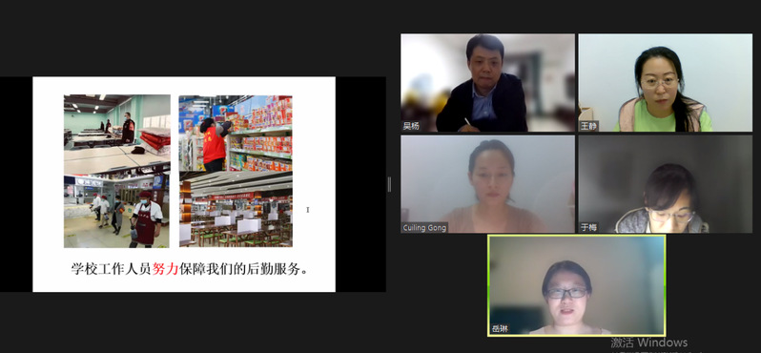Select 王静's video tile
The width and height of the screenshot is (761, 353).
point(666,83)
